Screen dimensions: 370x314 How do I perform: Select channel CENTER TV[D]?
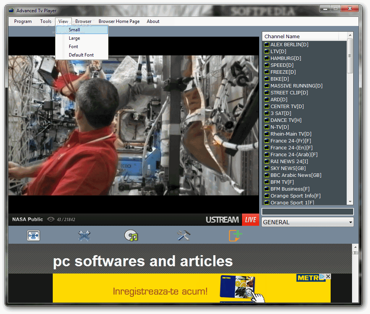(x=287, y=106)
